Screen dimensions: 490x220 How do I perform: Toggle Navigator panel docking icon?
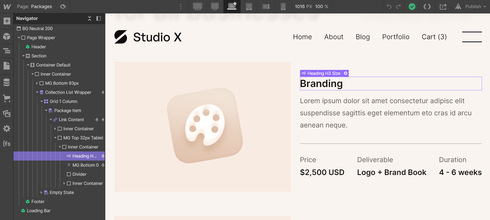[x=99, y=18]
